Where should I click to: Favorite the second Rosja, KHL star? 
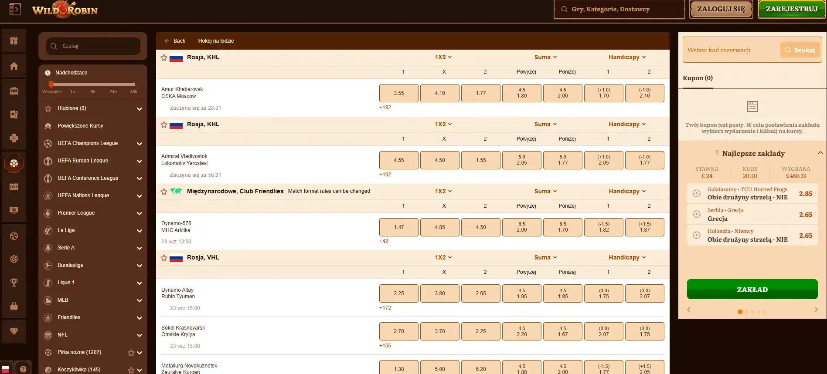click(164, 125)
